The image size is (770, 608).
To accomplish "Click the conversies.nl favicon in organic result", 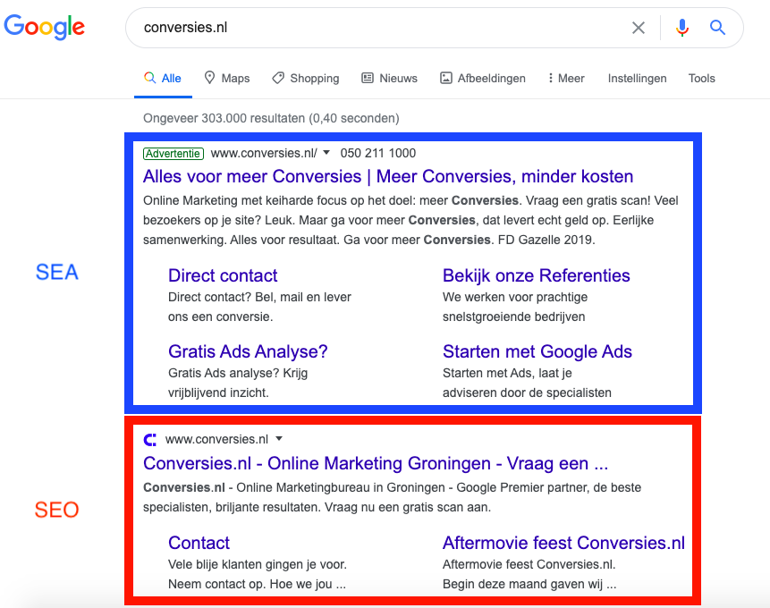I will click(x=149, y=440).
